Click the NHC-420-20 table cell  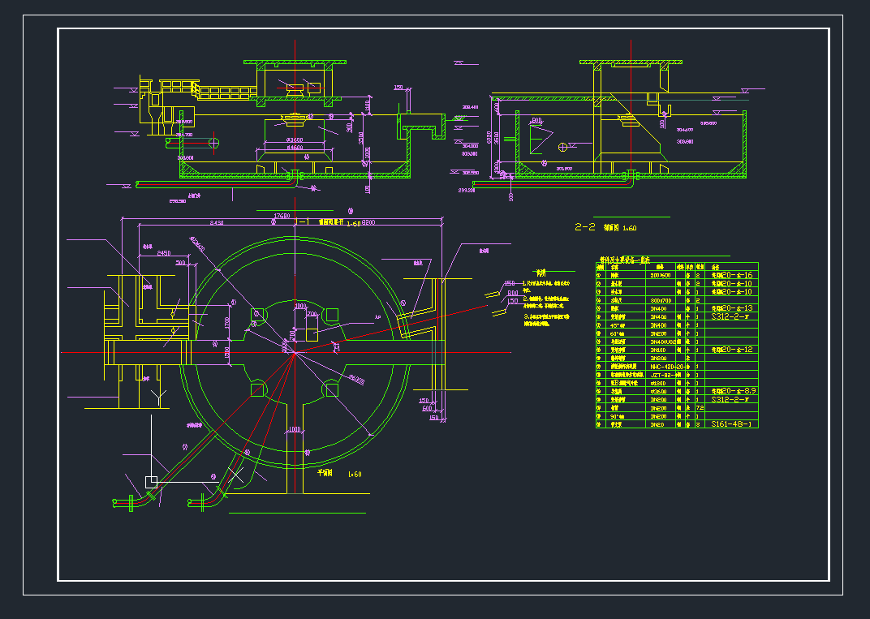tap(665, 367)
